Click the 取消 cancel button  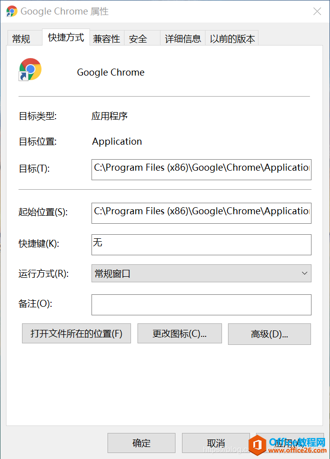(216, 443)
